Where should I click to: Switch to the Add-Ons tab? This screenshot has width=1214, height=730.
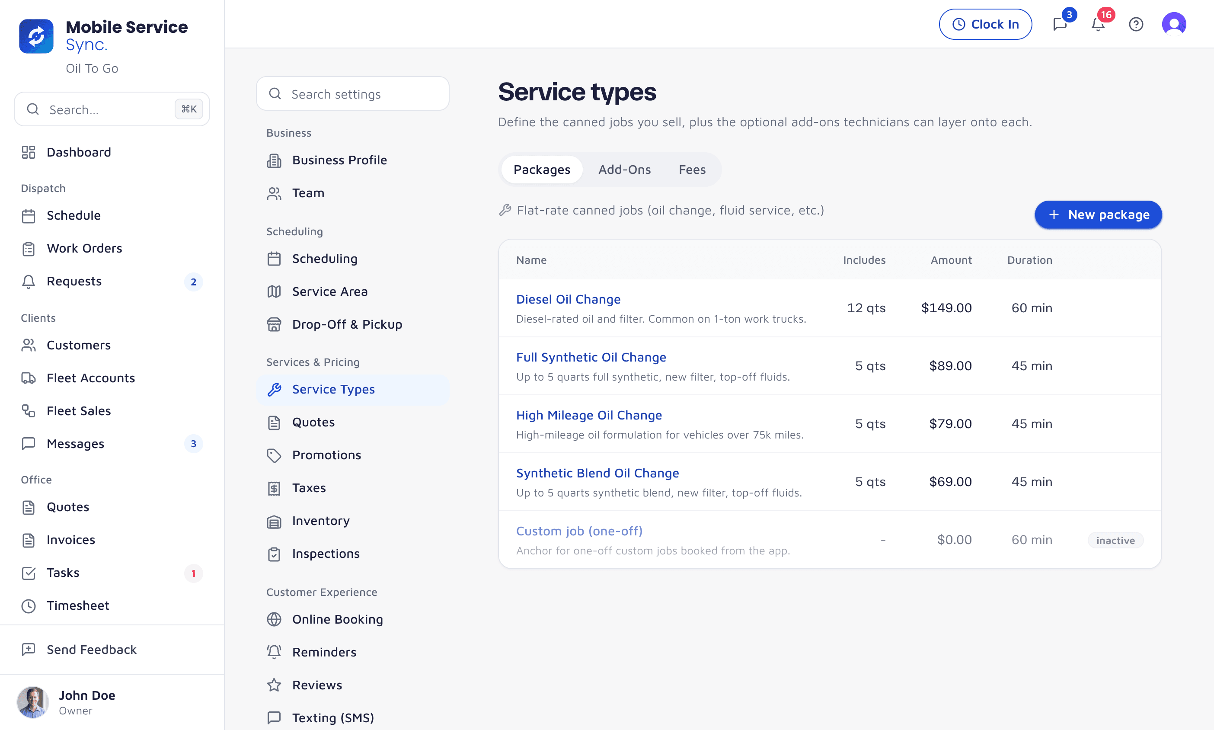tap(624, 170)
